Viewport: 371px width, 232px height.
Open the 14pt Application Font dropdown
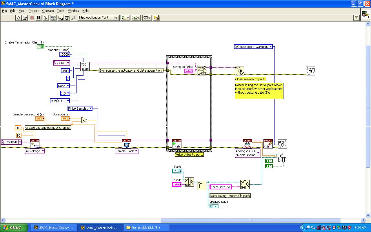coord(98,18)
